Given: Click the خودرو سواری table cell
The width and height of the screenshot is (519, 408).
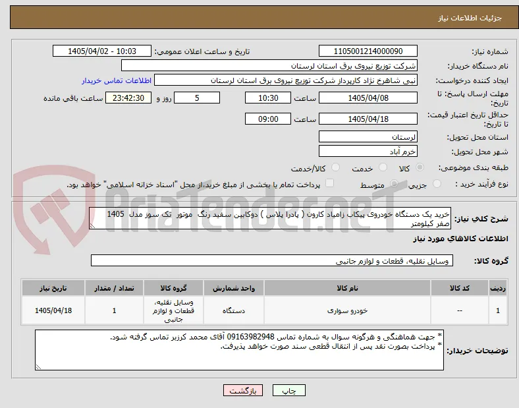Looking at the screenshot, I should 347,310.
